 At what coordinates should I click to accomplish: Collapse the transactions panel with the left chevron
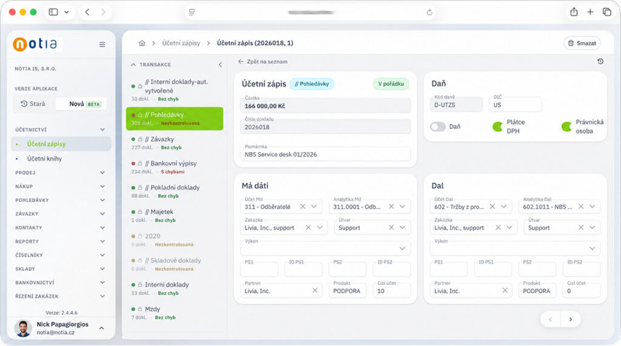(220, 64)
